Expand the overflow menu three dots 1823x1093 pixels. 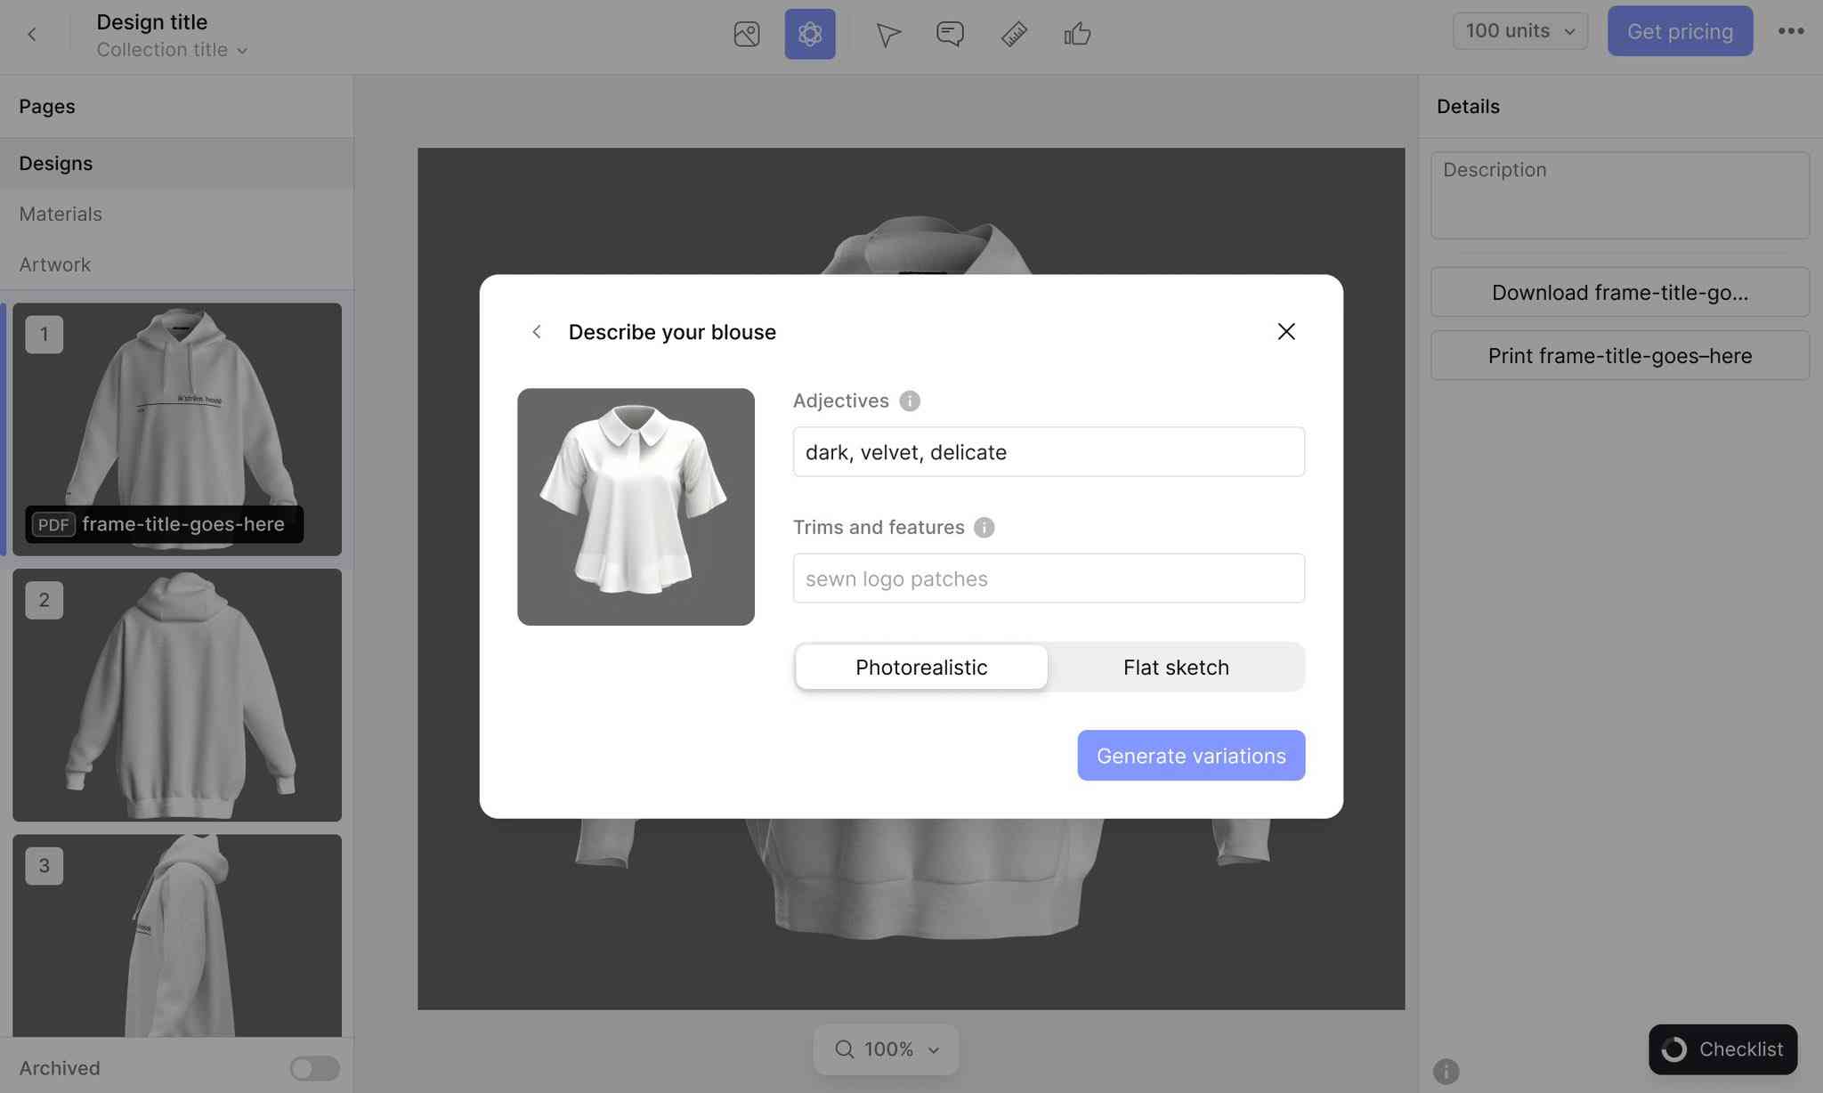click(1790, 30)
